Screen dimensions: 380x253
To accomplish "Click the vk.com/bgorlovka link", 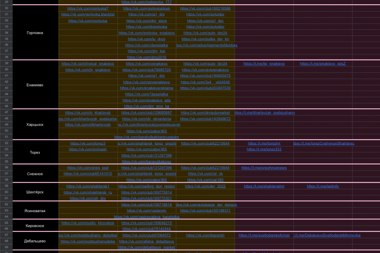I will point(147,27).
